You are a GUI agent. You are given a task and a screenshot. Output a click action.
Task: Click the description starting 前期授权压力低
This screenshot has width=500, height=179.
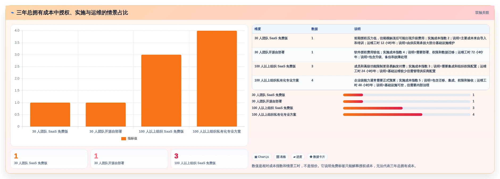(420, 41)
